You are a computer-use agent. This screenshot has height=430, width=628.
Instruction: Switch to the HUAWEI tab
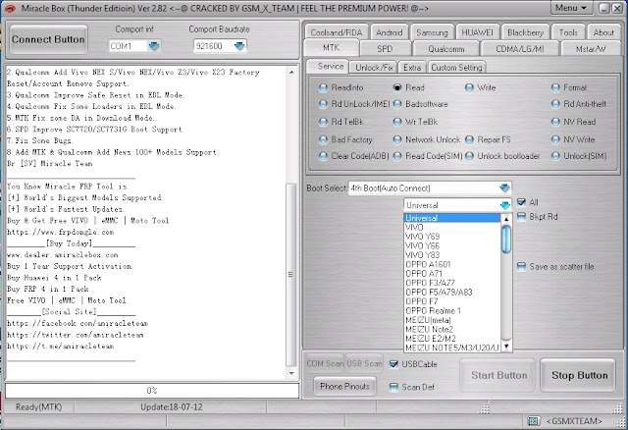(478, 32)
